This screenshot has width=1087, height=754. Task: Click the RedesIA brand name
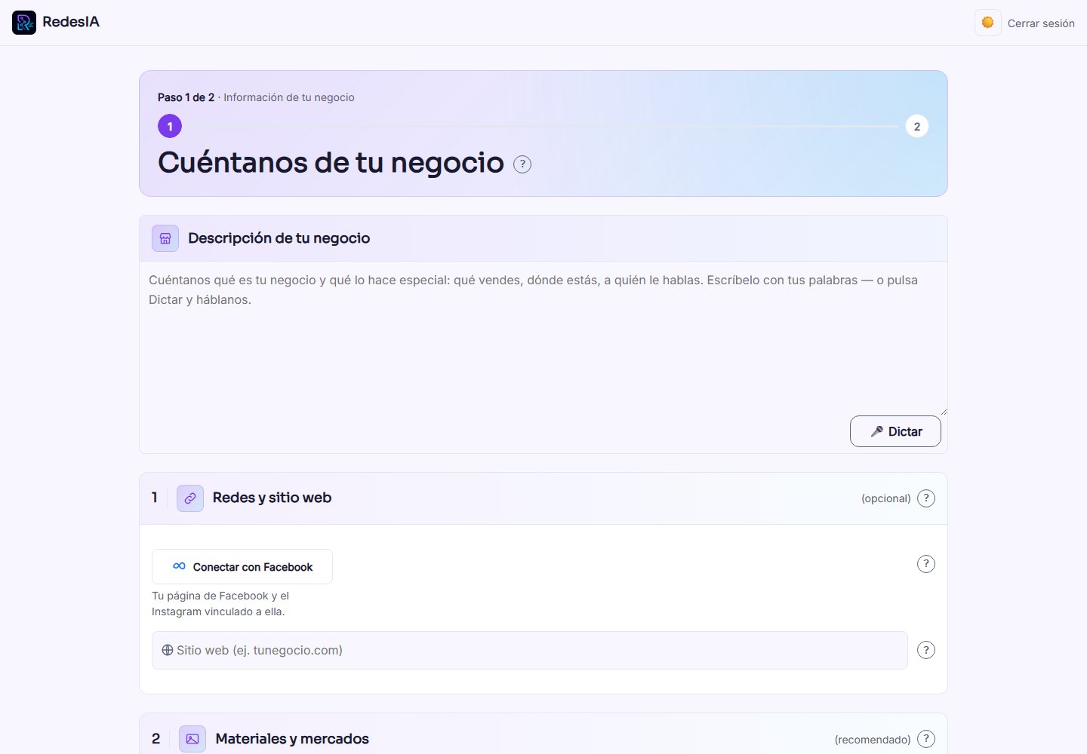[x=71, y=22]
